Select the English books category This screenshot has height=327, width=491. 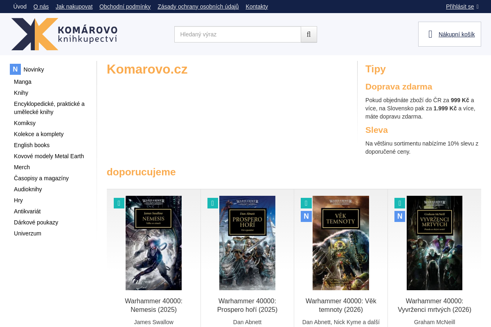tap(32, 145)
